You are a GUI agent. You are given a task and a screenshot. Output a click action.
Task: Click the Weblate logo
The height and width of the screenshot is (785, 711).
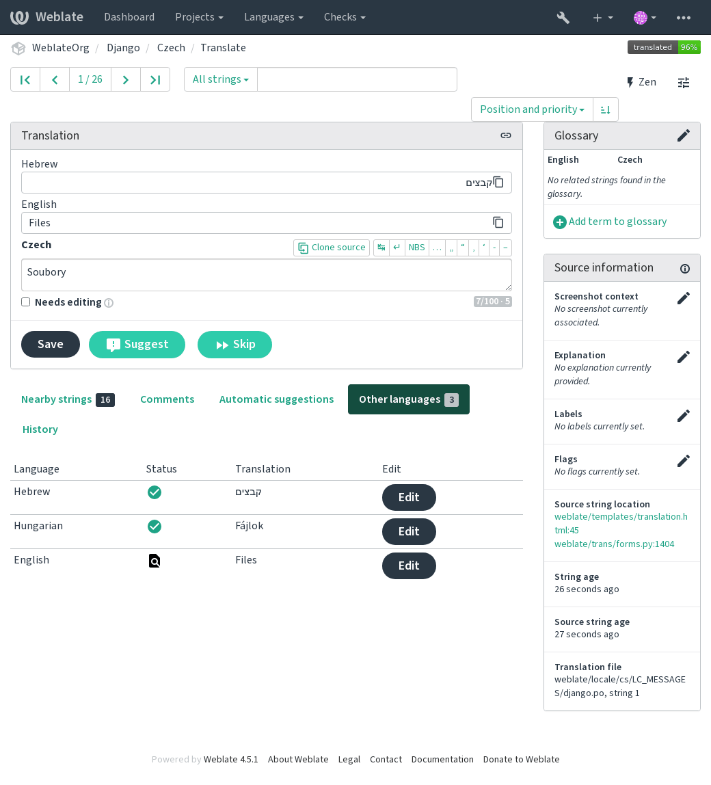[46, 17]
